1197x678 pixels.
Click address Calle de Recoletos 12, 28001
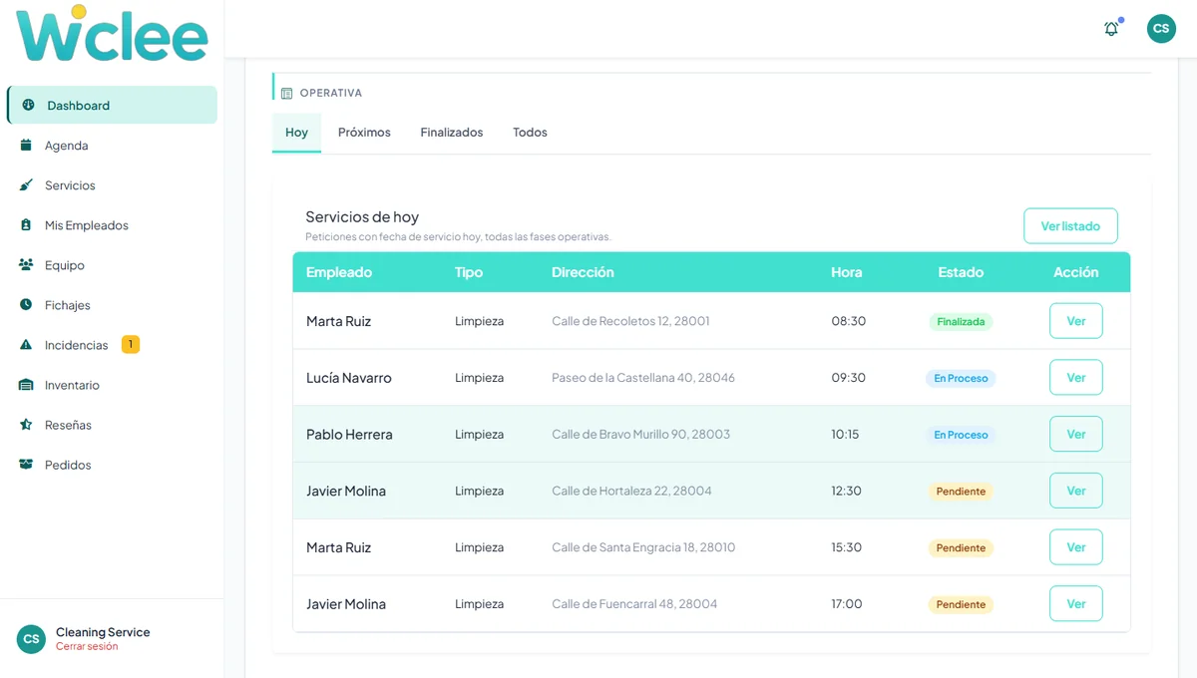tap(630, 321)
